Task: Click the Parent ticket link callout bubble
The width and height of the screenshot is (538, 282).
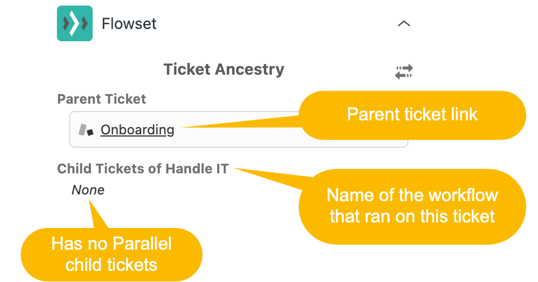Action: click(x=412, y=115)
